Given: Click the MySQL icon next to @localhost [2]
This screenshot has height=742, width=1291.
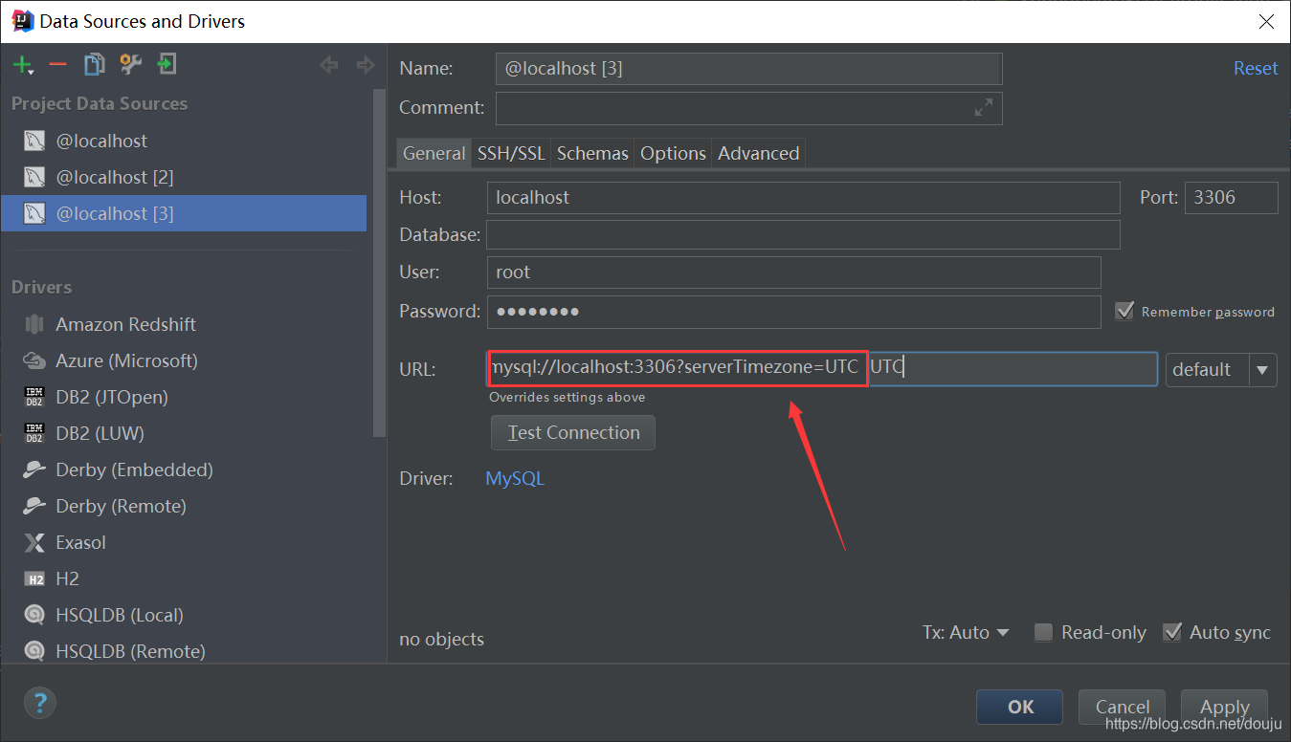Looking at the screenshot, I should 34,177.
